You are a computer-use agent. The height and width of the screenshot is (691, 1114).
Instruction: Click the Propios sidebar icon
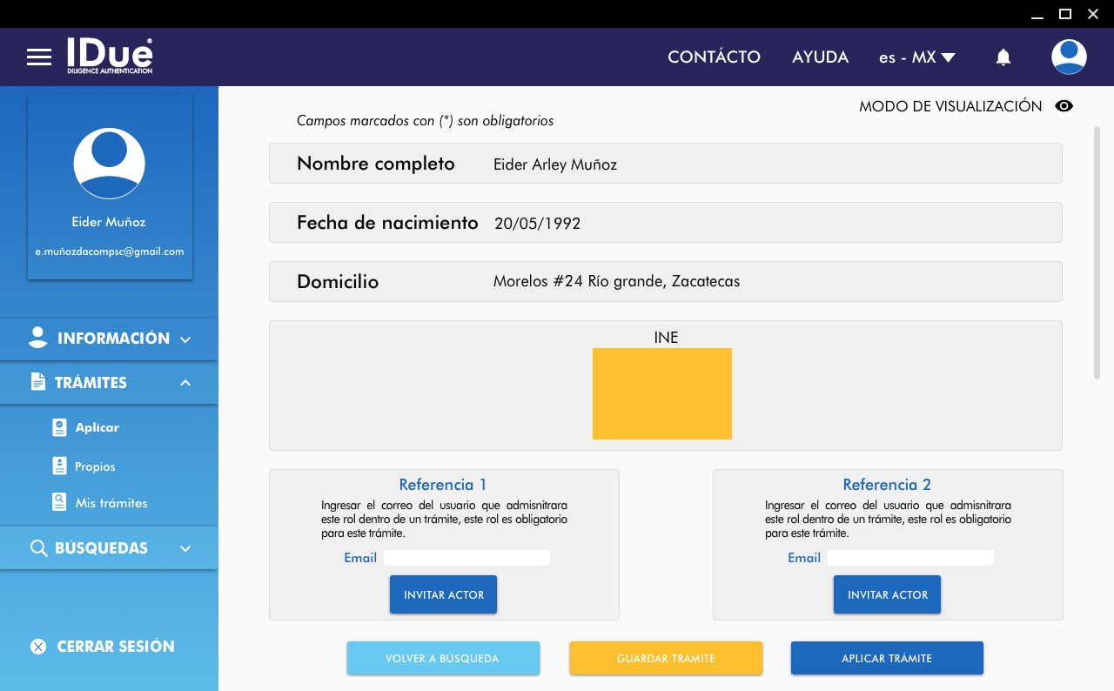59,466
